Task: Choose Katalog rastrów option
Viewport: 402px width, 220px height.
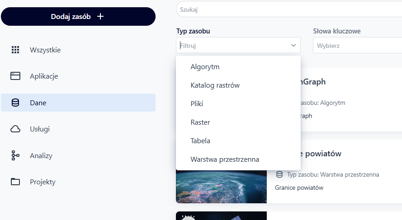Action: (x=215, y=85)
